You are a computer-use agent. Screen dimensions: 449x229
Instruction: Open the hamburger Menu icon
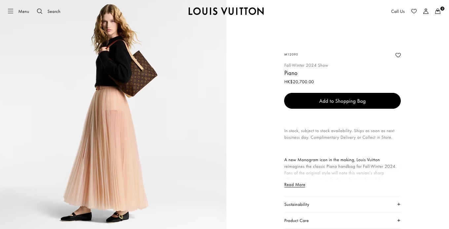point(11,11)
